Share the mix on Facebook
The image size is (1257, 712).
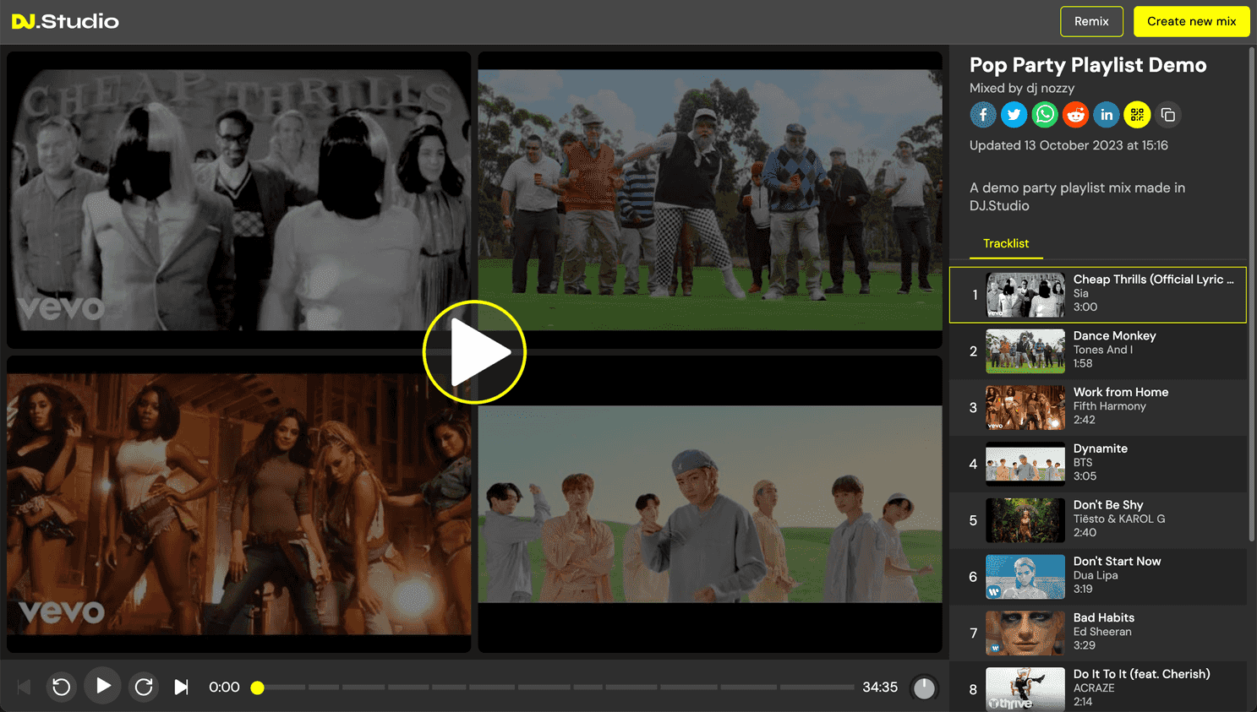click(x=982, y=115)
